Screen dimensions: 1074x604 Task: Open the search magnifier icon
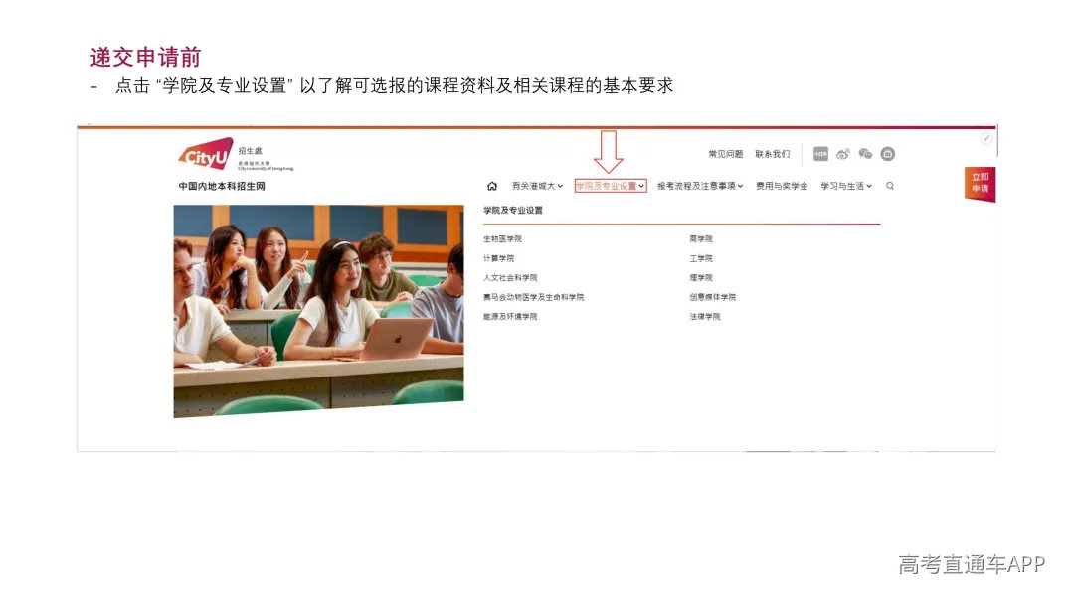click(890, 186)
